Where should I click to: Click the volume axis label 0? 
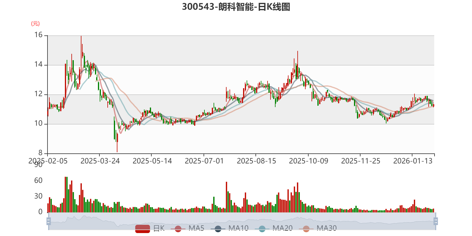pyautogui.click(x=40, y=212)
